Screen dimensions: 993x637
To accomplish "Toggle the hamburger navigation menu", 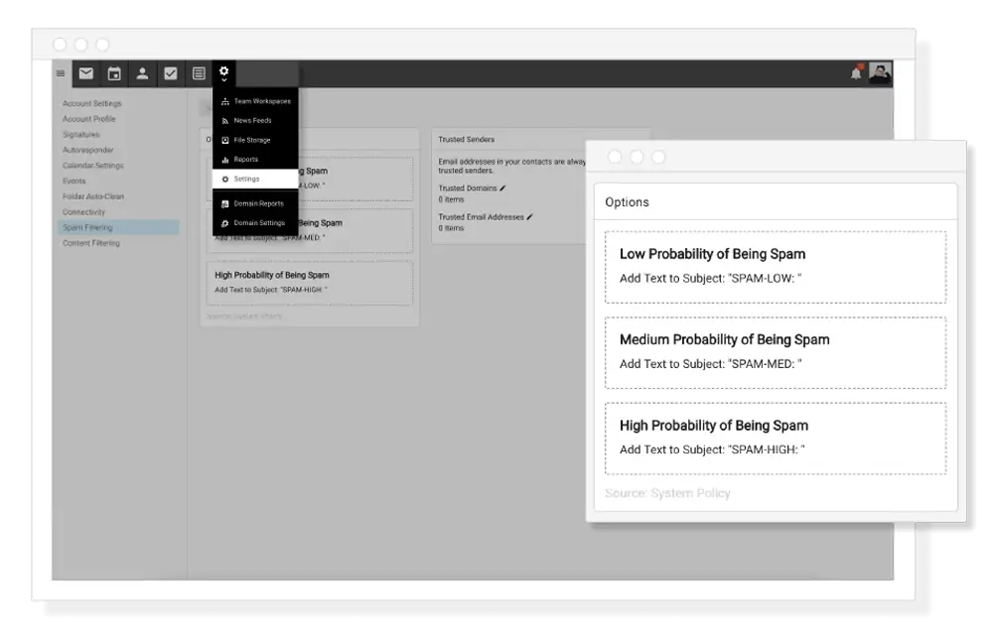I will (x=61, y=73).
